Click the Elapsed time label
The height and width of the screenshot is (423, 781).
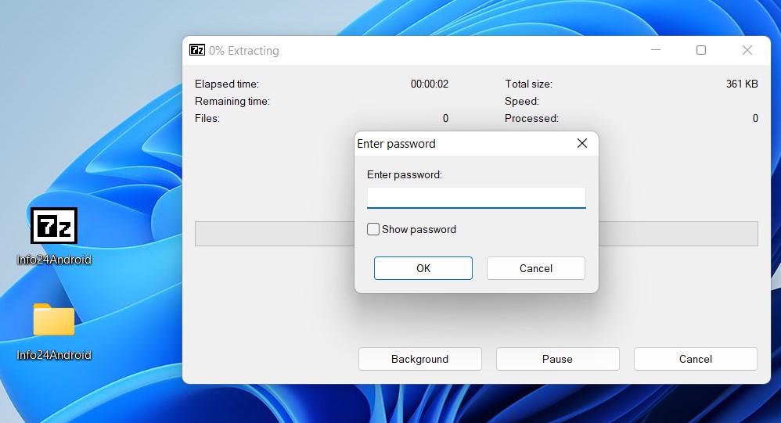(x=227, y=84)
